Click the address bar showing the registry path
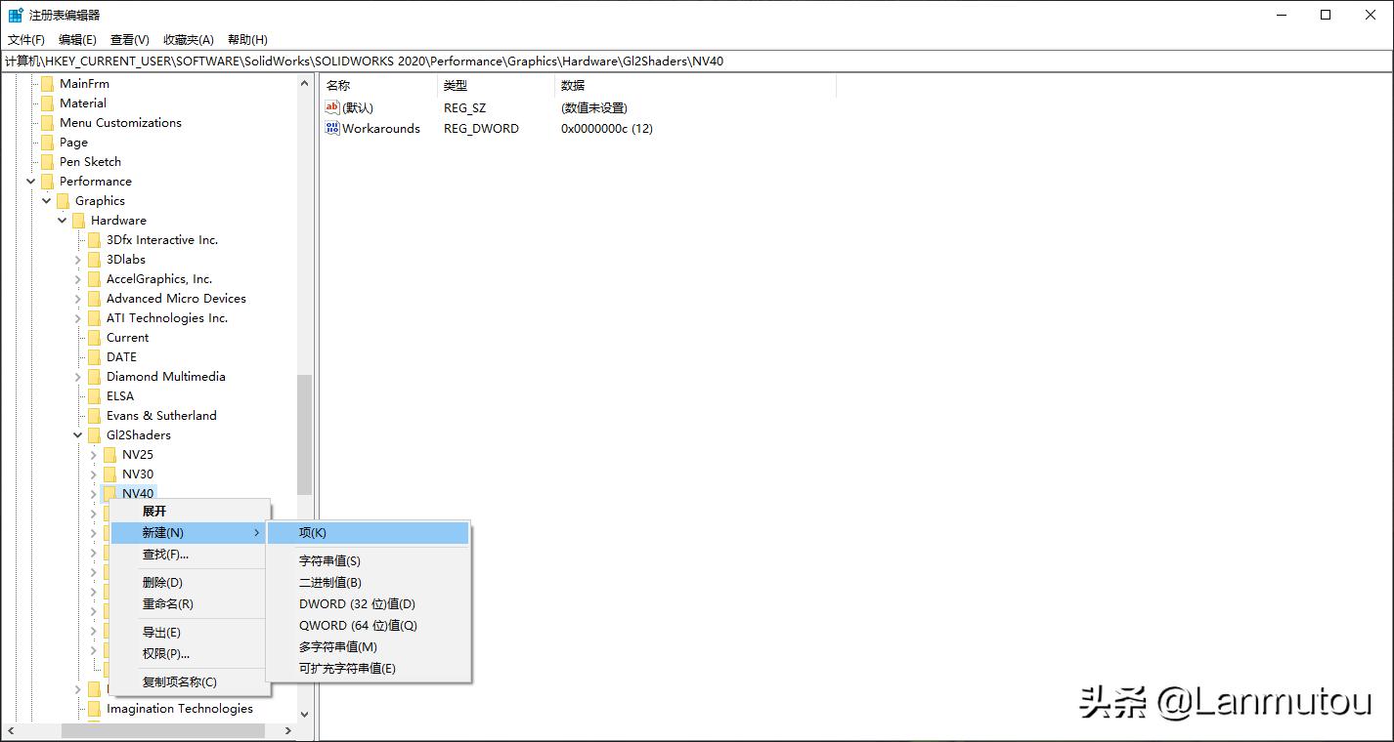 391,61
